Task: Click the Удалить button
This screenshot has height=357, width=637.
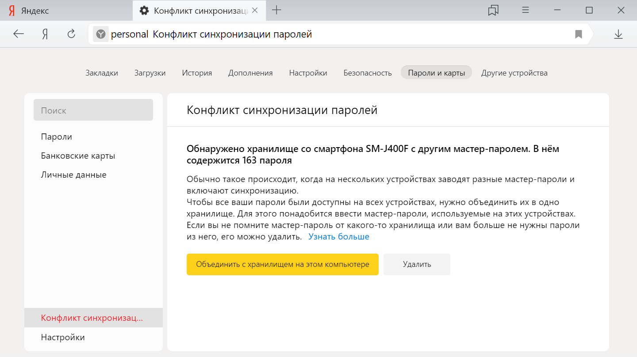Action: tap(417, 264)
